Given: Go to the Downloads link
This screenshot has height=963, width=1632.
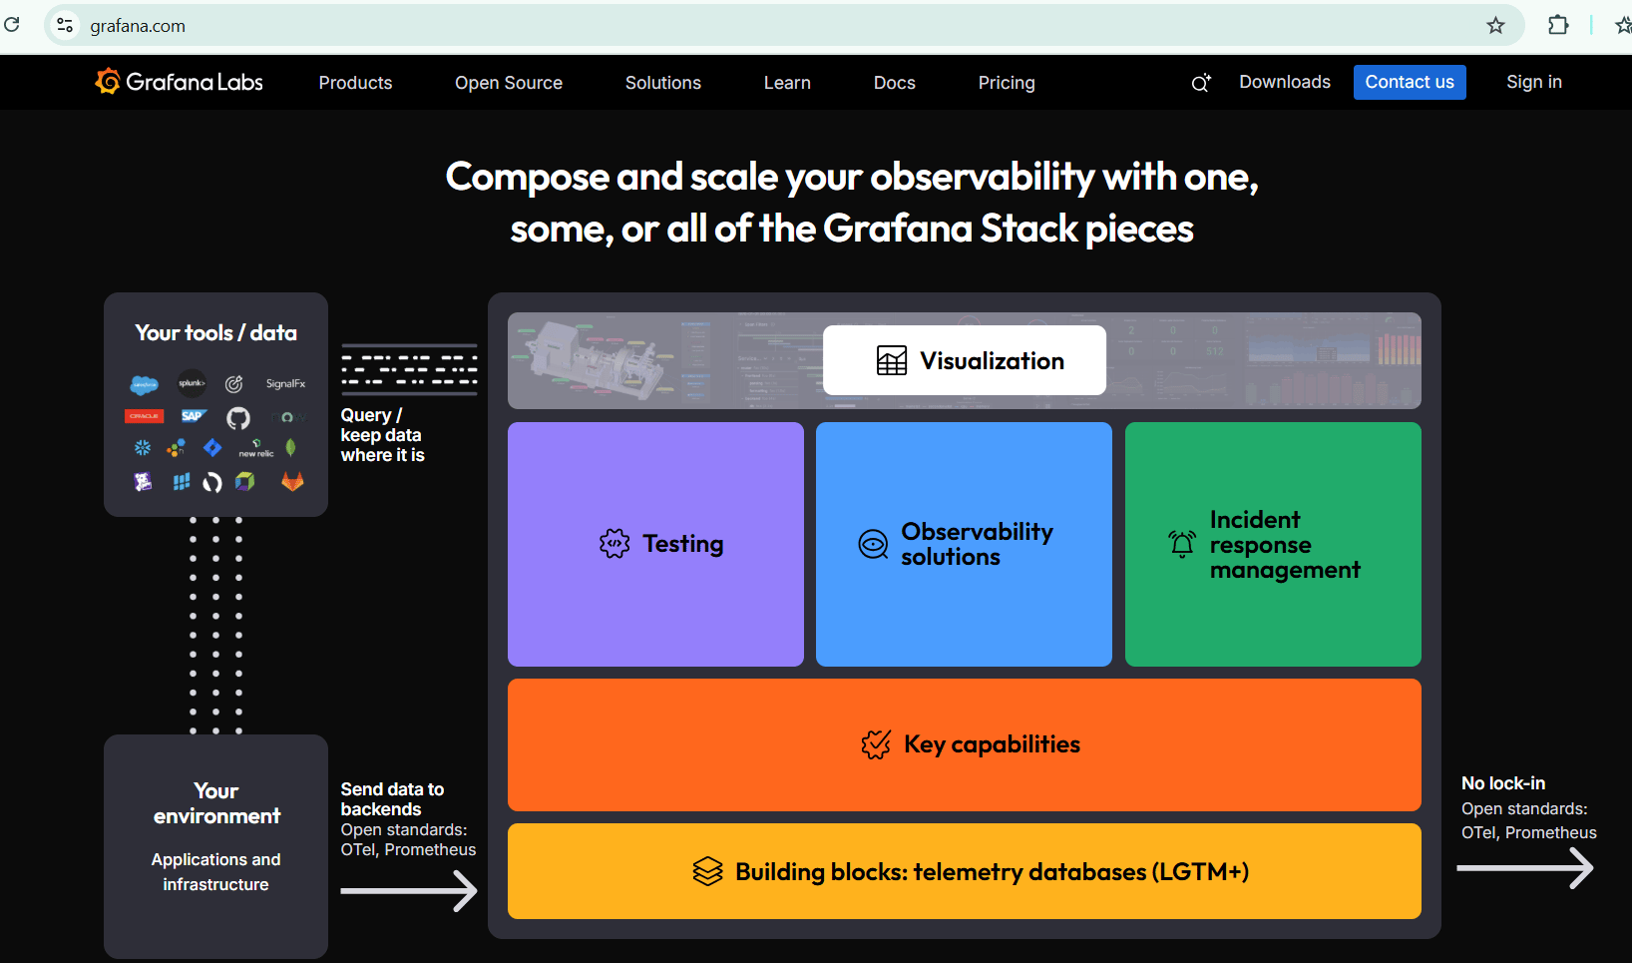Looking at the screenshot, I should (x=1285, y=82).
